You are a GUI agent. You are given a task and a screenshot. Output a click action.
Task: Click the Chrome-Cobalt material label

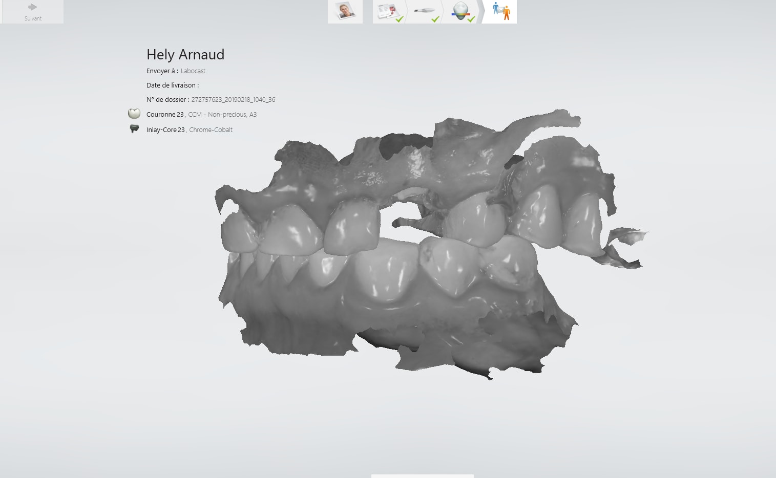click(211, 130)
